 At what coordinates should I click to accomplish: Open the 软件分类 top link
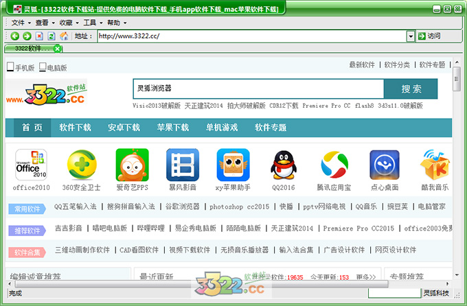coord(397,64)
